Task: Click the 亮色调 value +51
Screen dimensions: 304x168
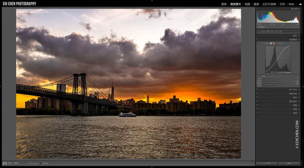Action: 297,81
